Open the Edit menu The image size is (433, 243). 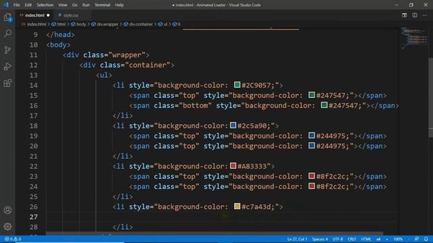tap(28, 5)
